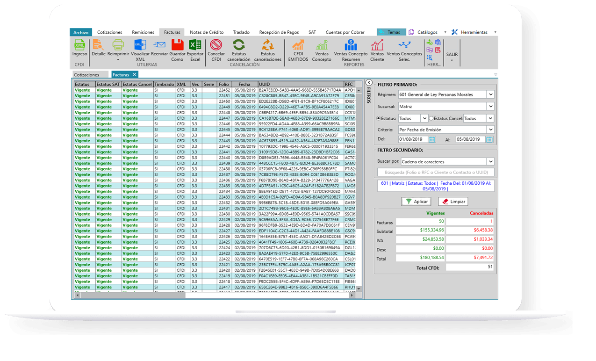Open Ventas Conceptos Selec. report
Screen dimensions: 596x361
404,50
